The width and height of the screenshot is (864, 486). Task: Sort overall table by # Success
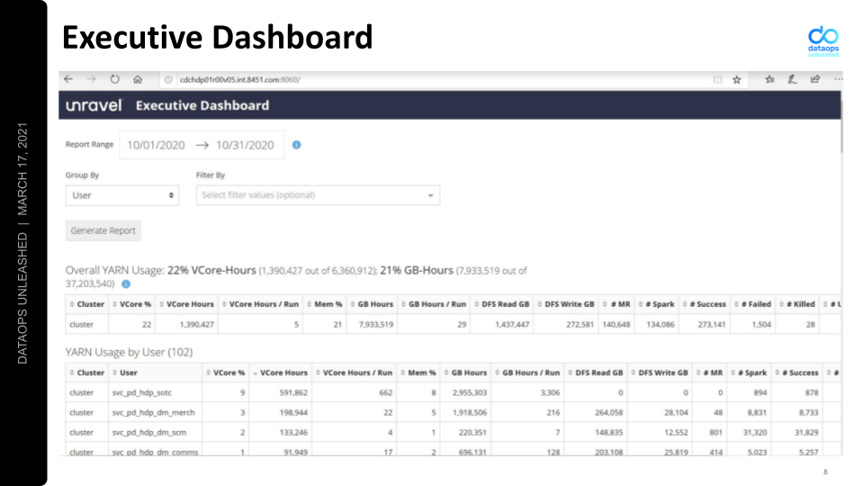point(704,304)
